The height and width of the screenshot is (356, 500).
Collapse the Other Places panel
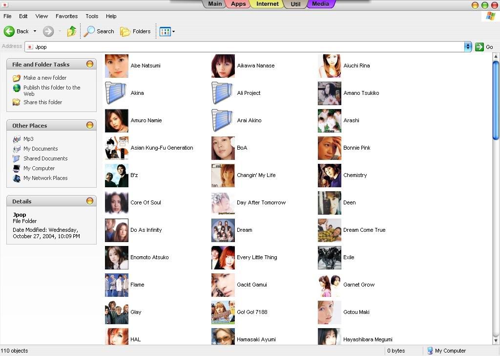pos(90,125)
